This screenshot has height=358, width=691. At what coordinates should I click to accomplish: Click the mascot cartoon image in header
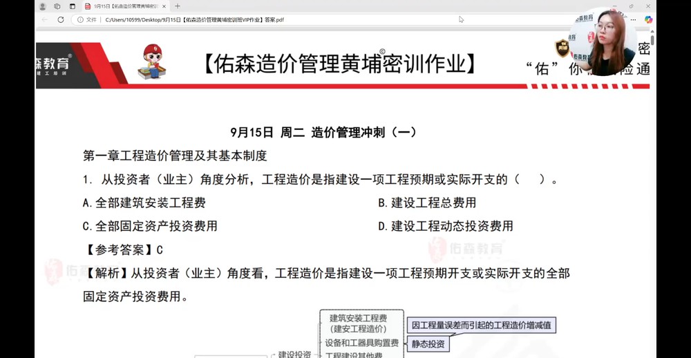152,62
